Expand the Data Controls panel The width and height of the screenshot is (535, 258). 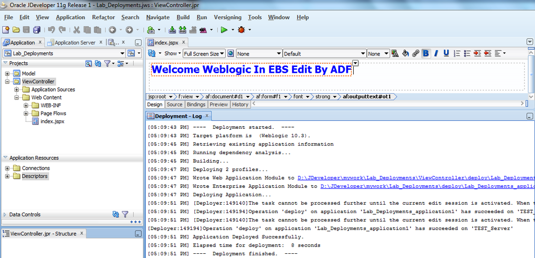click(x=5, y=215)
